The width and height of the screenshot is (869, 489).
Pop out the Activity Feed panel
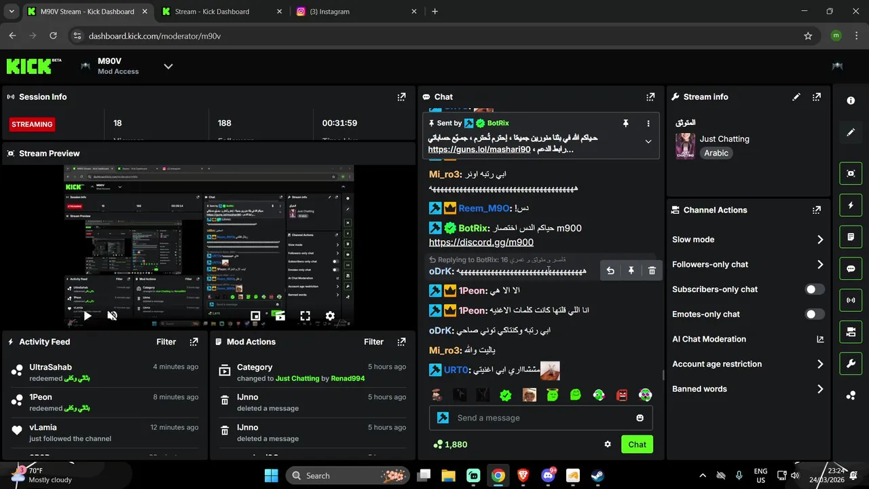pos(194,342)
